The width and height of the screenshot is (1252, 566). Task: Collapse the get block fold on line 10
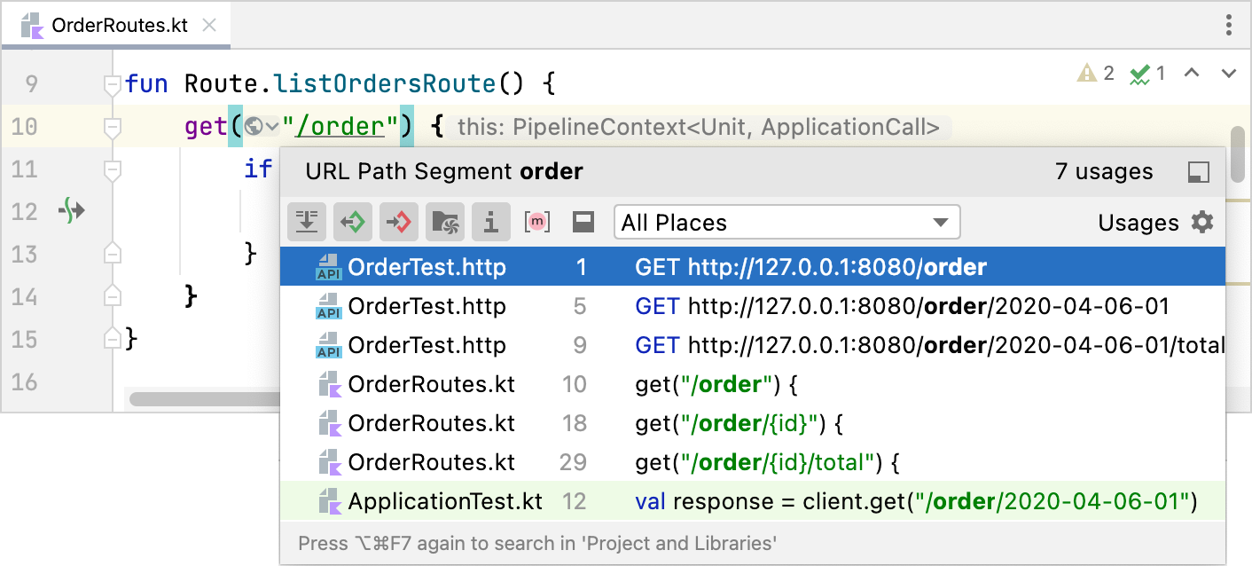click(x=112, y=127)
